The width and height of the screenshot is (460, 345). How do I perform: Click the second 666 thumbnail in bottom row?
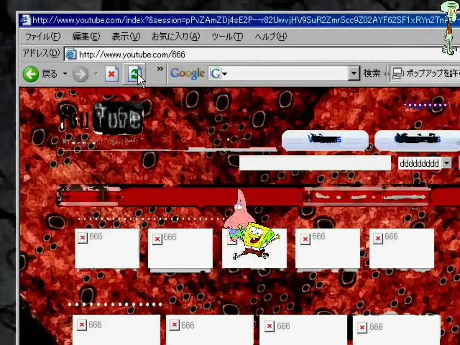pyautogui.click(x=210, y=330)
